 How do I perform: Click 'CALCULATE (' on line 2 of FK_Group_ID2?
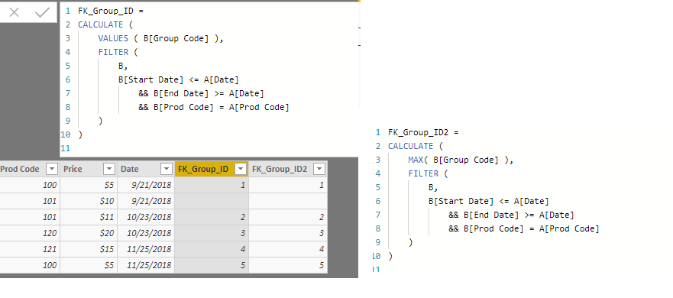(x=415, y=147)
